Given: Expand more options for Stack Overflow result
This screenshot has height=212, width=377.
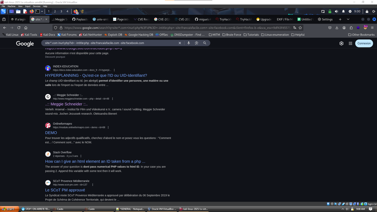Looking at the screenshot, I should (x=81, y=156).
